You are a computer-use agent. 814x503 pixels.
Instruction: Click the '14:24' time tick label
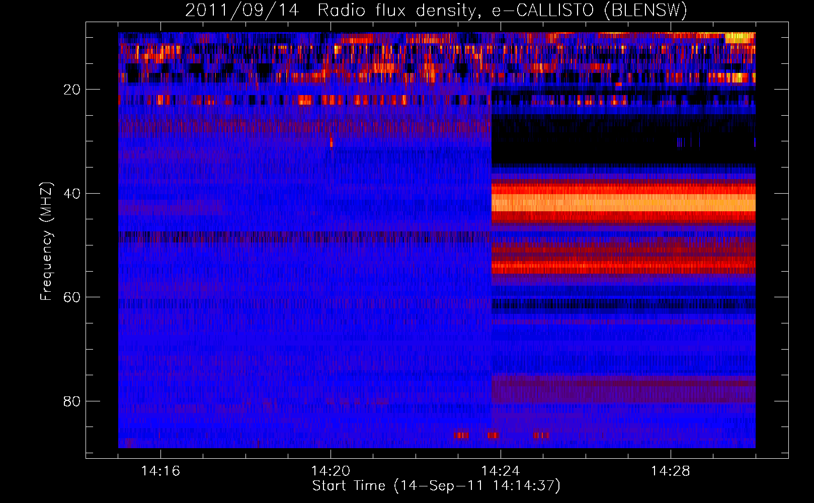pyautogui.click(x=501, y=471)
